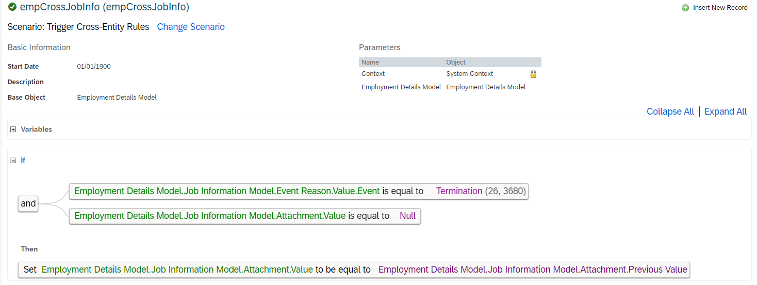
Task: Click the Context parameter lock icon
Action: tap(533, 74)
